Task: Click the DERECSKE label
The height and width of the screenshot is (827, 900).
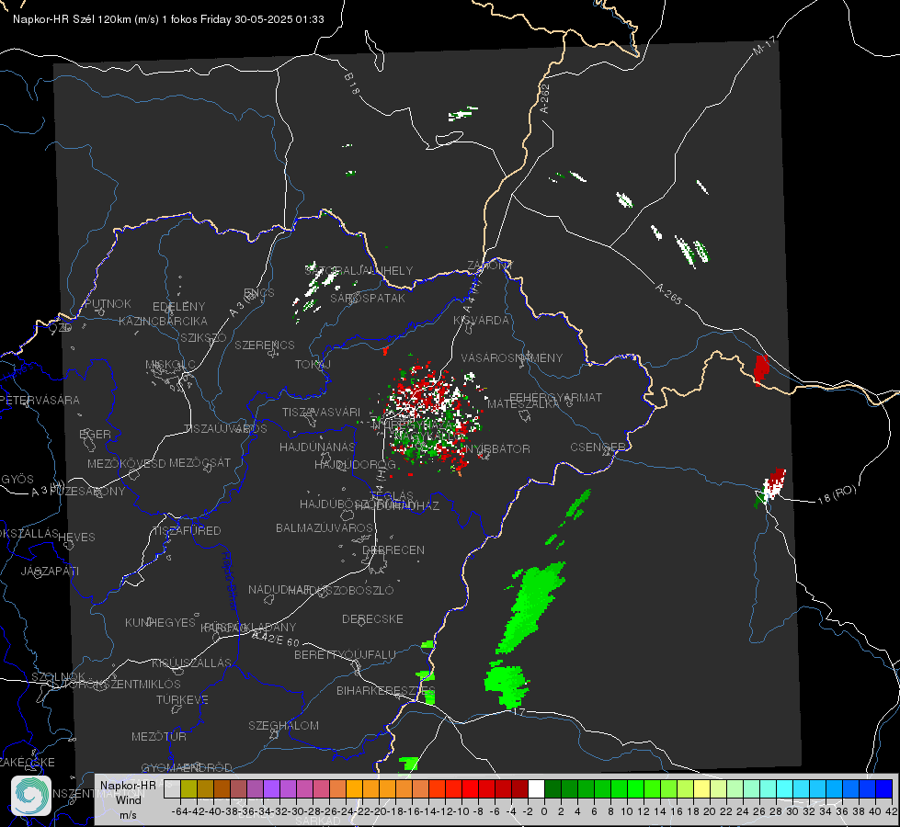Action: [372, 618]
